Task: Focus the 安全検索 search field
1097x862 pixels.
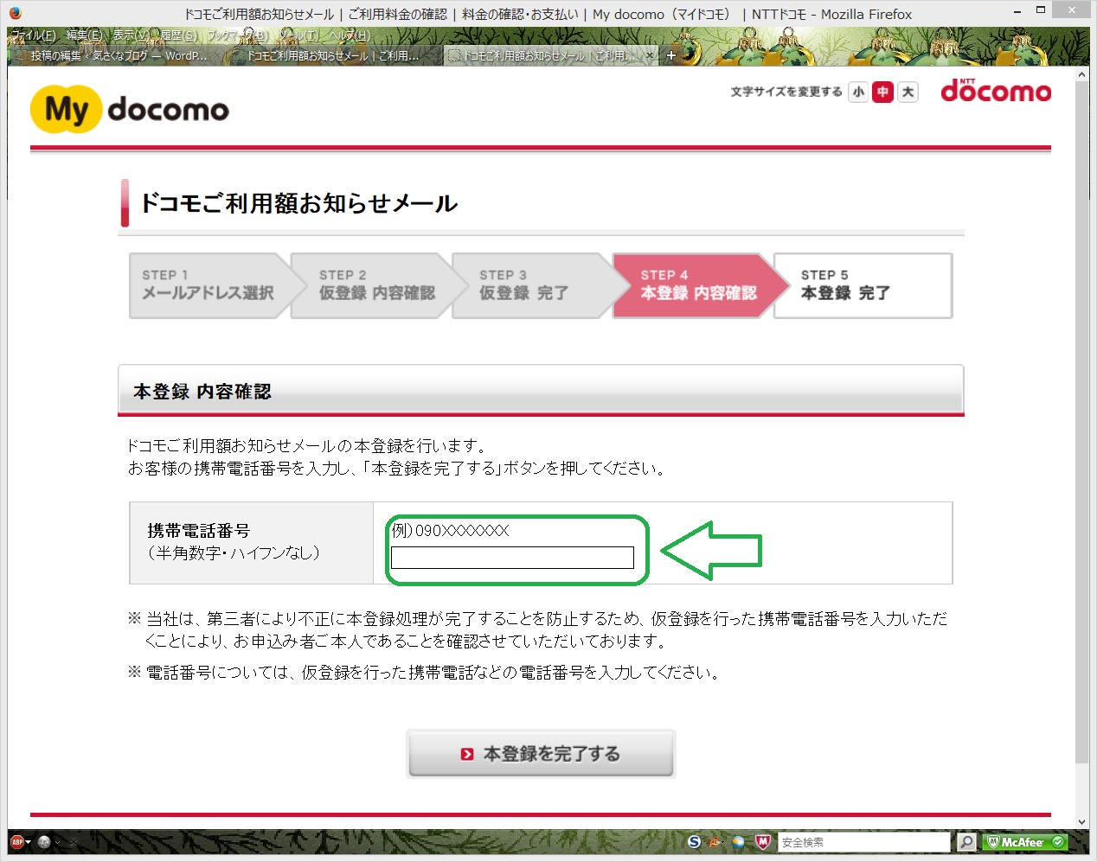Action: coord(863,841)
